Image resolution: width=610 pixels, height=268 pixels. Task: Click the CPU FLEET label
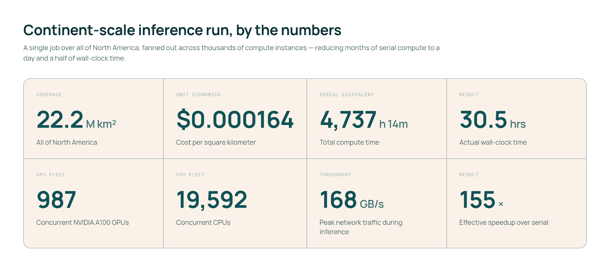point(190,175)
